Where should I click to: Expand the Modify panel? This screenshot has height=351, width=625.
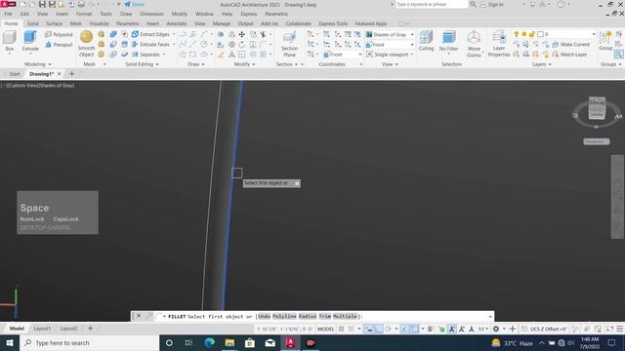pyautogui.click(x=244, y=64)
